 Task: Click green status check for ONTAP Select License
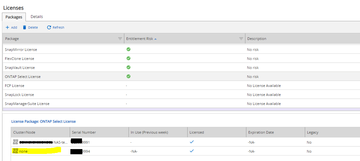(129, 77)
